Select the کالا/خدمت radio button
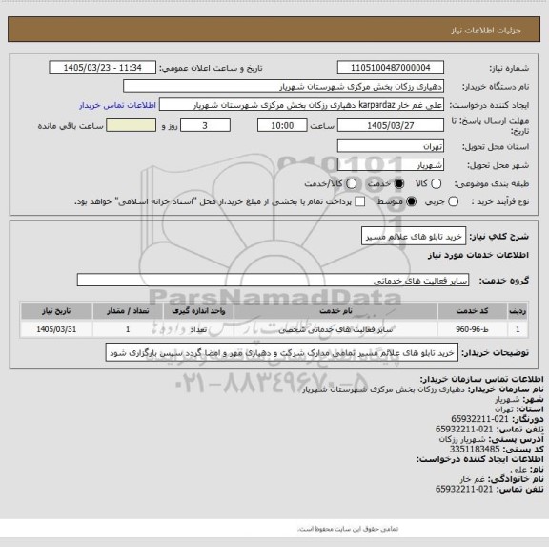 (x=351, y=183)
